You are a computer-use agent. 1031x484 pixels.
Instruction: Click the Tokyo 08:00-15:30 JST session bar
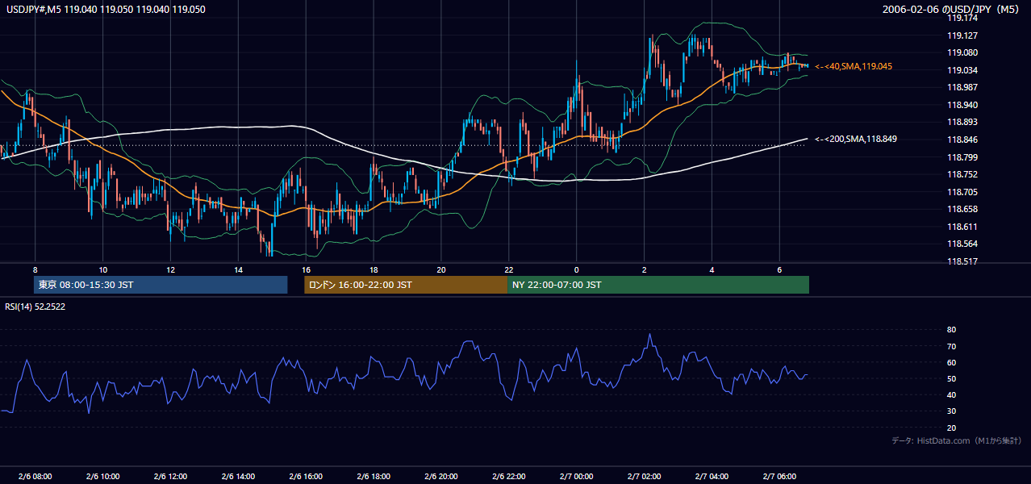[x=161, y=285]
